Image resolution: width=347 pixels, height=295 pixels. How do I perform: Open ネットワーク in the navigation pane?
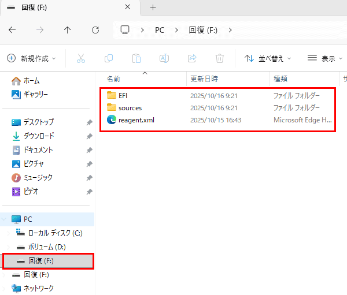(x=39, y=289)
